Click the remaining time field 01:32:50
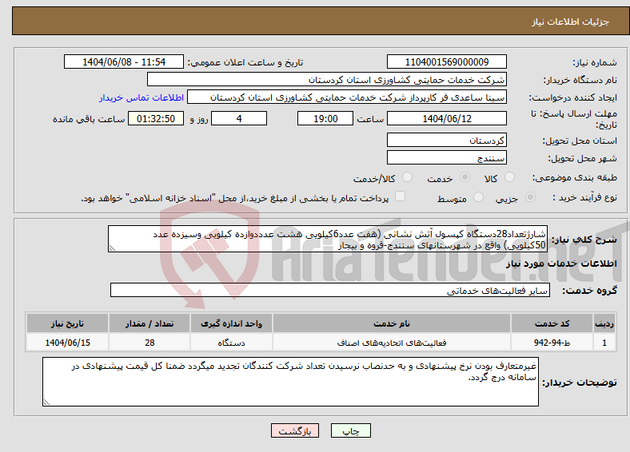630x452 pixels. (156, 118)
